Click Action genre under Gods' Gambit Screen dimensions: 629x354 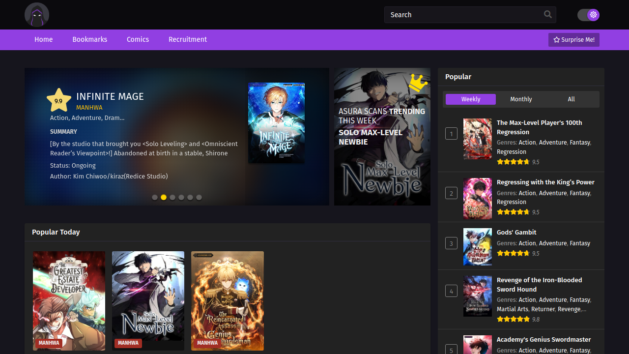[527, 243]
